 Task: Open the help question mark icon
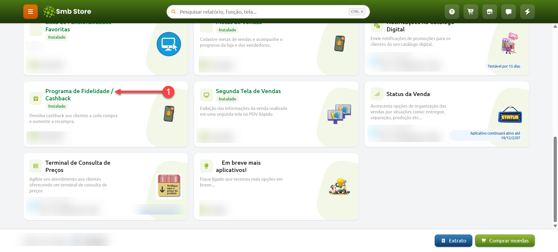pos(452,12)
